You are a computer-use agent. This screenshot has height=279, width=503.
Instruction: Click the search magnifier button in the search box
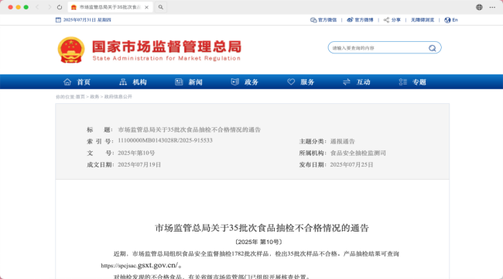point(432,48)
